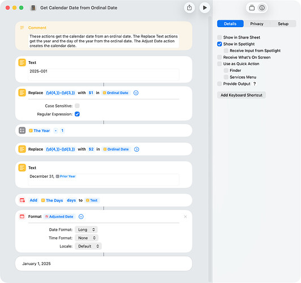Click the shortcut icon next to the title
This screenshot has width=301, height=283.
(x=33, y=8)
